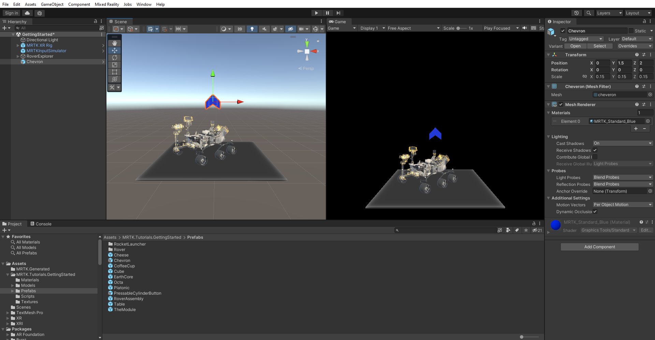The height and width of the screenshot is (340, 655).
Task: Open Mesh Renderer presets icon
Action: pos(644,104)
